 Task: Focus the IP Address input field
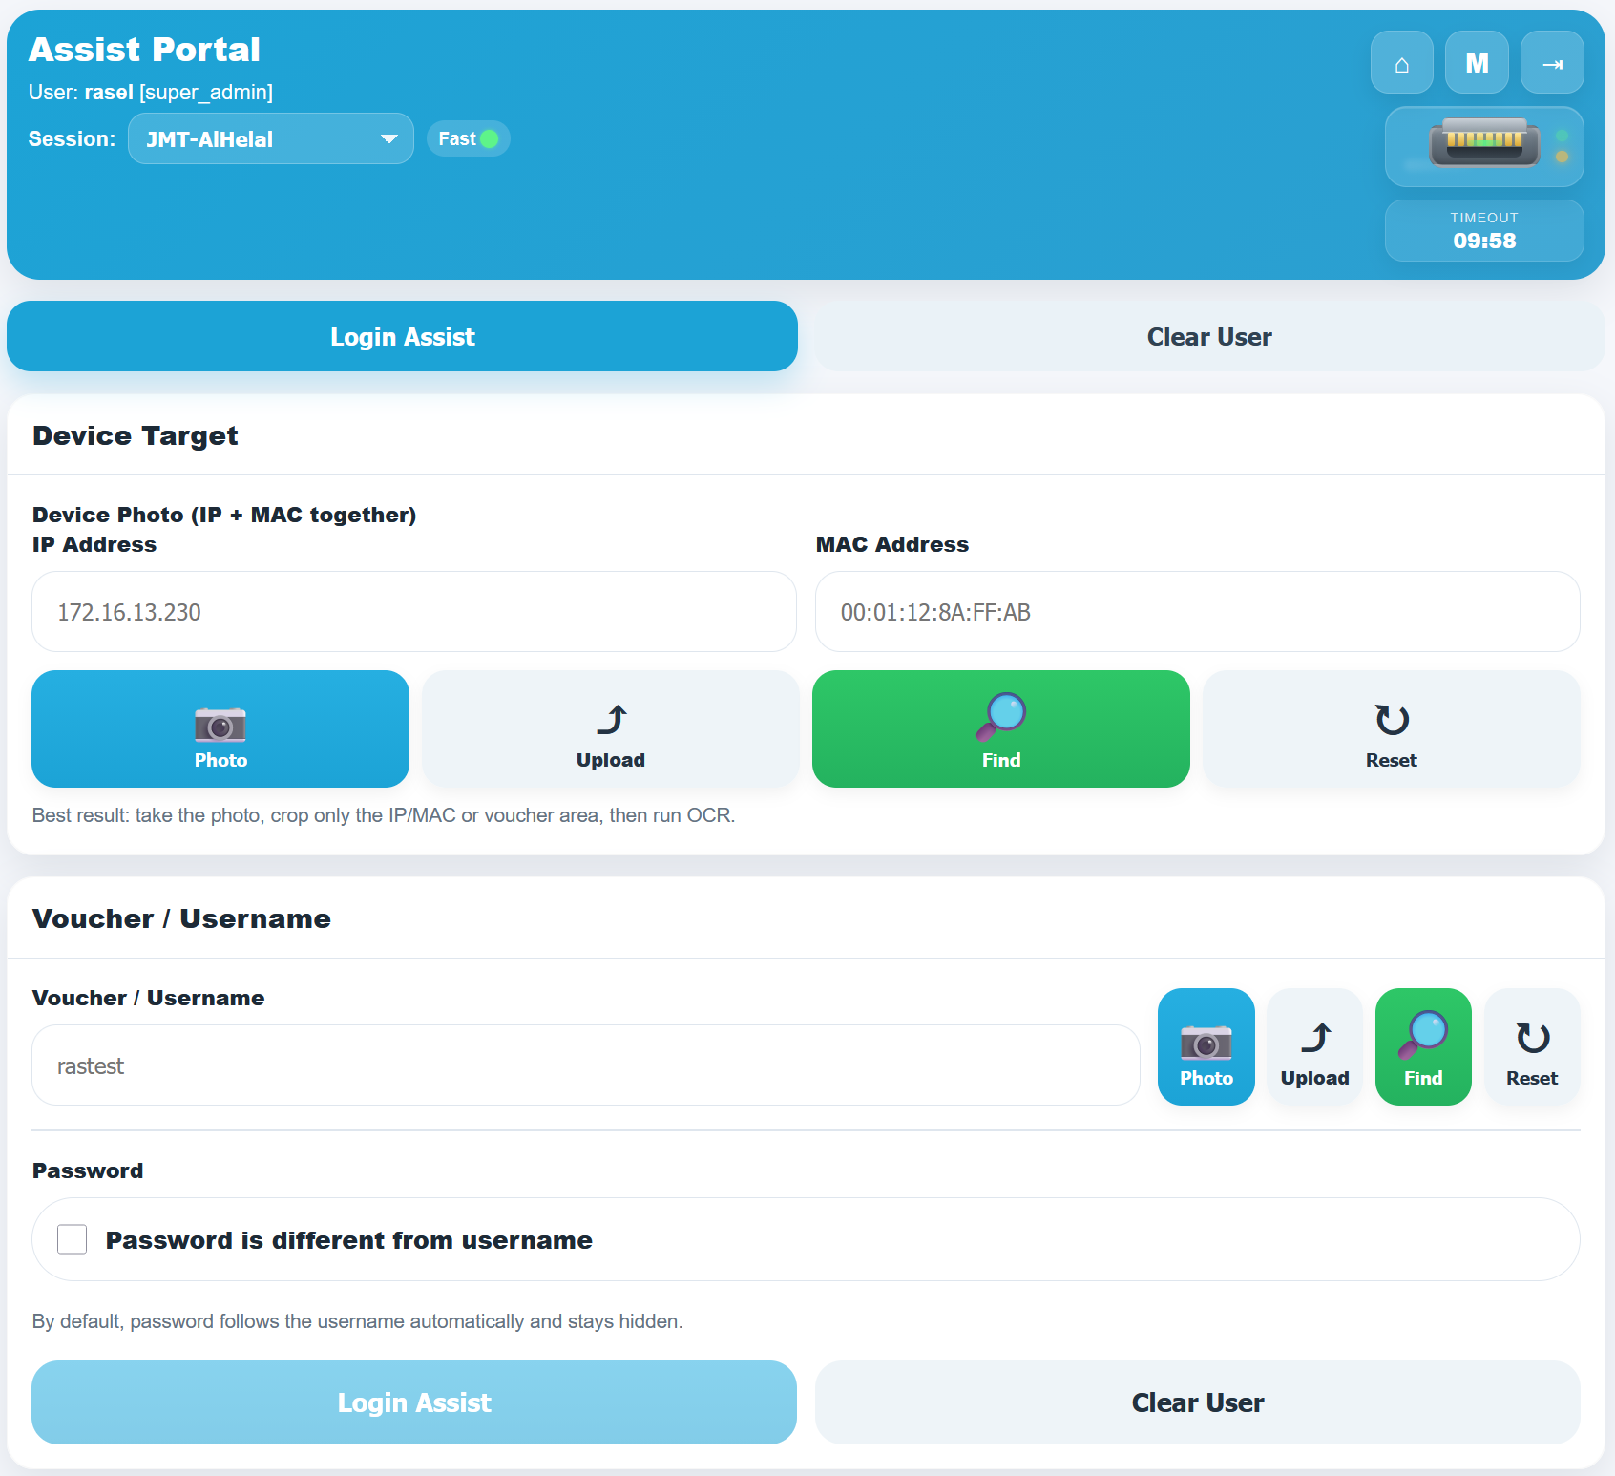414,612
